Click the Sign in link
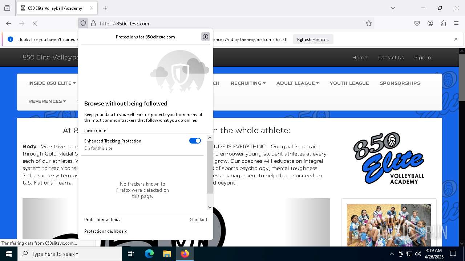This screenshot has height=261, width=465. click(x=423, y=57)
